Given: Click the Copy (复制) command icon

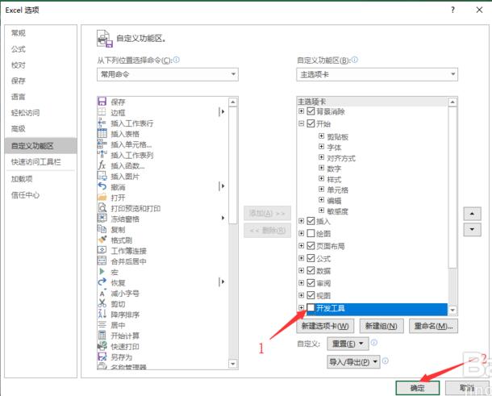Looking at the screenshot, I should (x=102, y=229).
